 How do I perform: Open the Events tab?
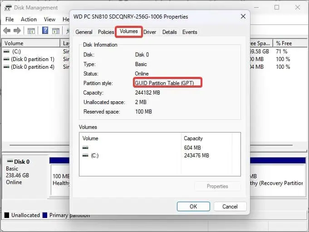pos(190,32)
